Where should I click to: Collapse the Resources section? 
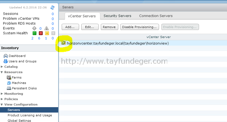click(2, 72)
